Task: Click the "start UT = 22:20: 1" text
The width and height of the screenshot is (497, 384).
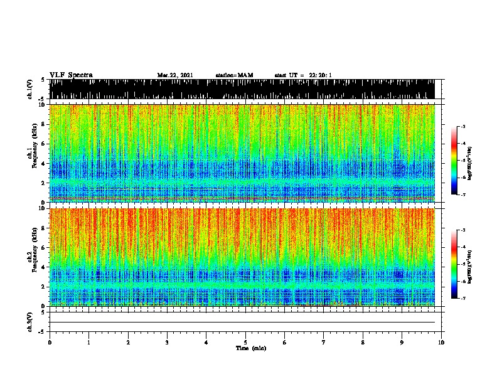Action: [303, 75]
